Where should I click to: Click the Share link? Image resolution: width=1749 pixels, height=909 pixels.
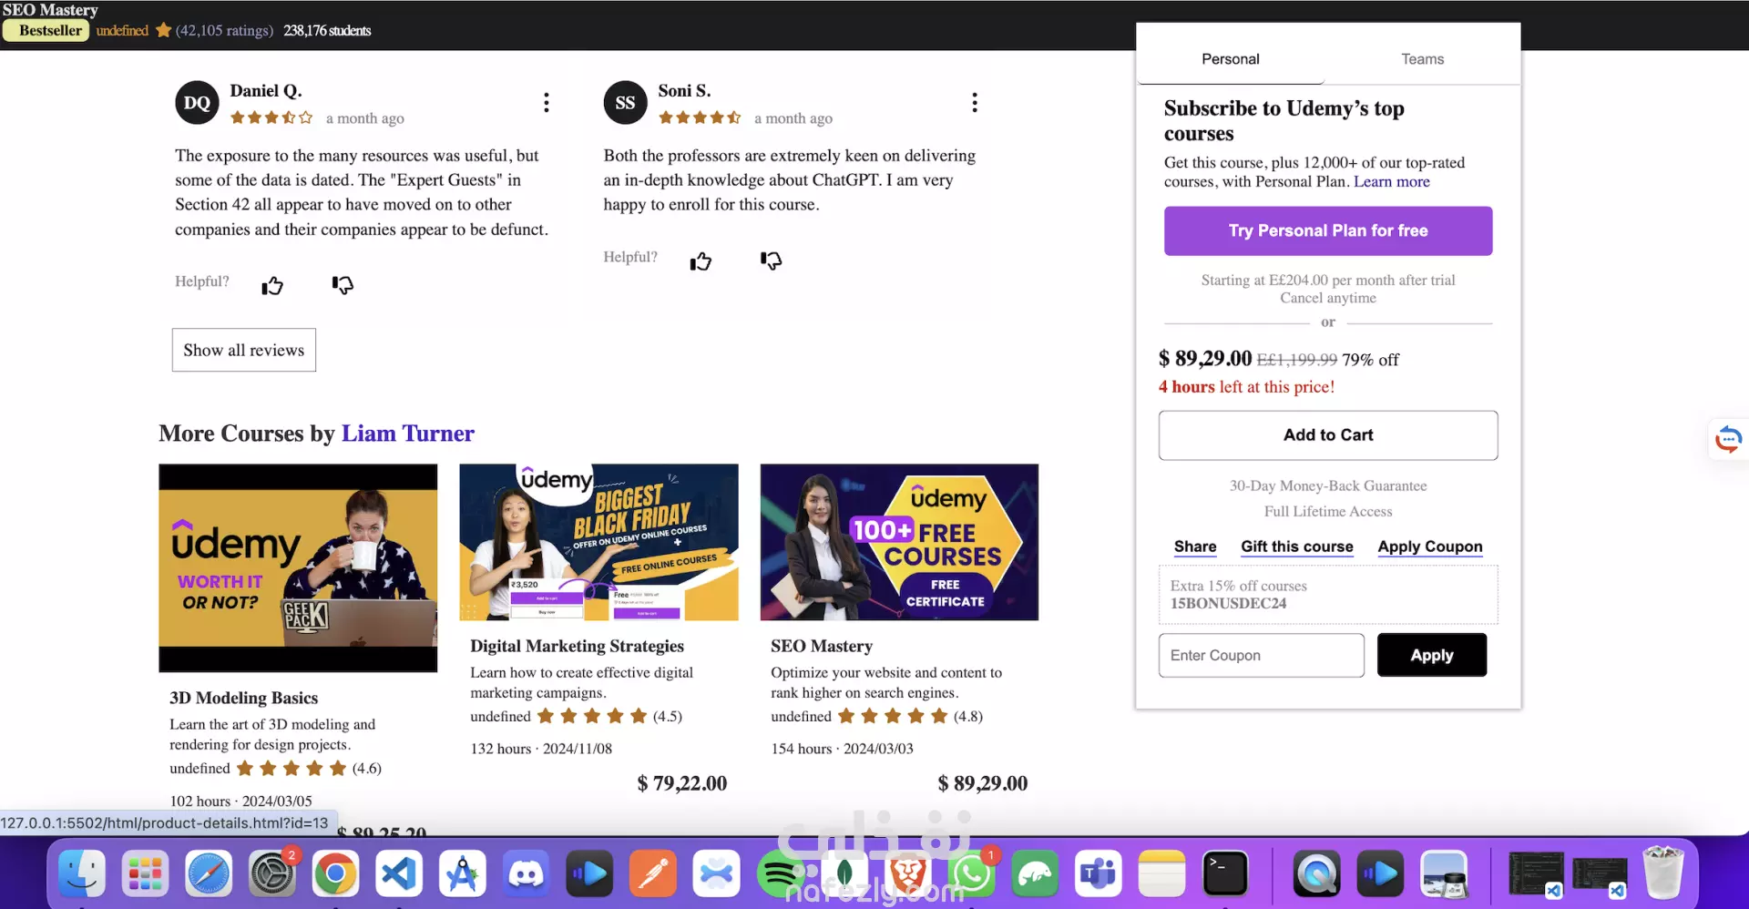1195,546
